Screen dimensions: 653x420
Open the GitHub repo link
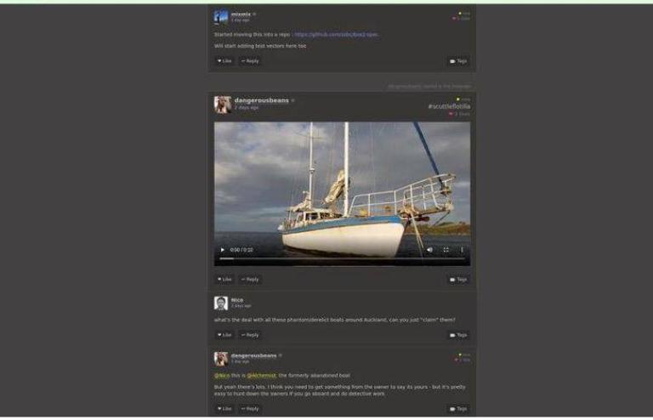coord(336,35)
